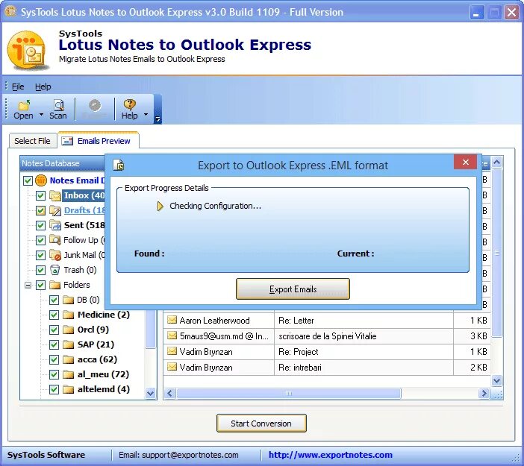Open the File menu
Viewport: 524px width, 466px height.
[x=18, y=86]
